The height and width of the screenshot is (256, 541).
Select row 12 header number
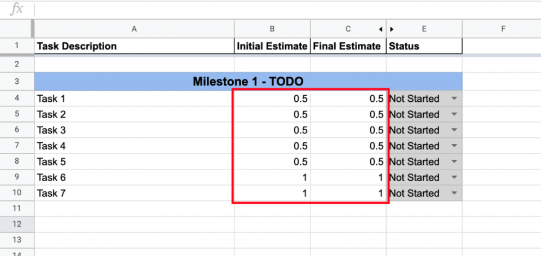(x=17, y=224)
